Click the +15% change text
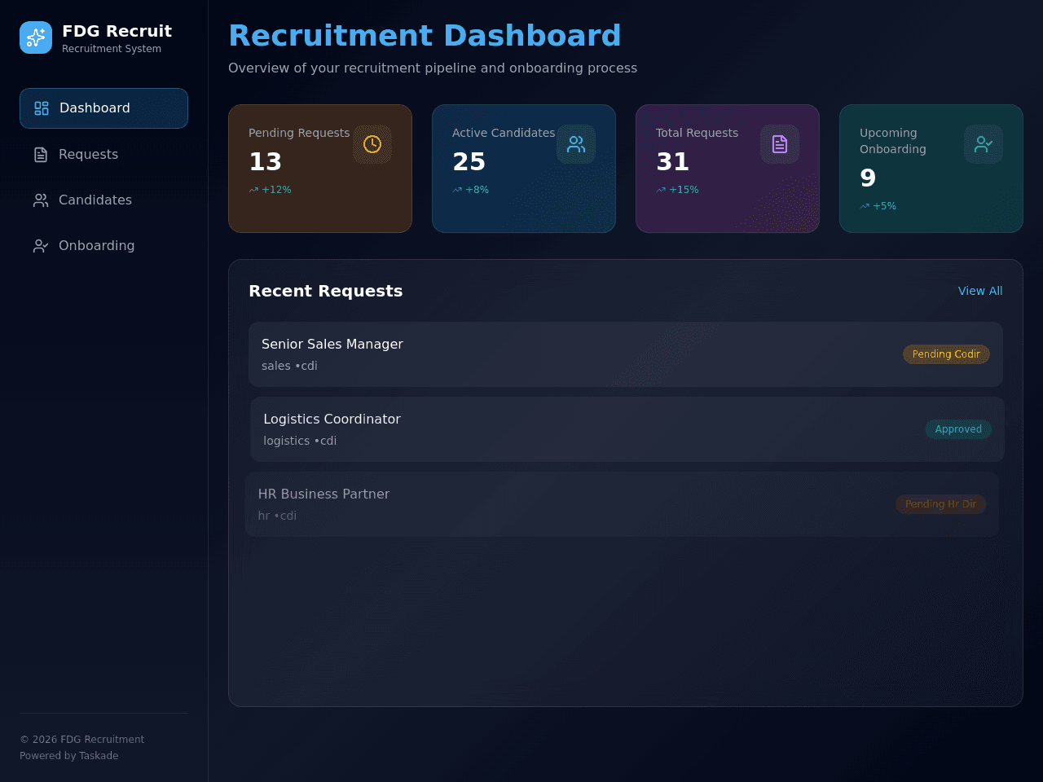This screenshot has height=782, width=1043. pos(684,190)
